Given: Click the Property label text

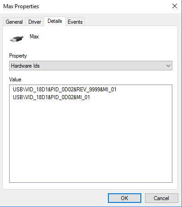Looking at the screenshot, I should point(18,56).
